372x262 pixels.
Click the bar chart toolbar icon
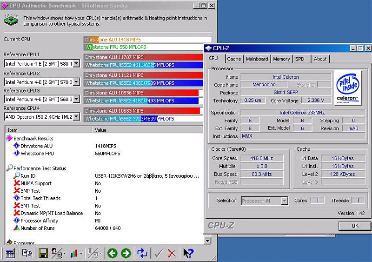[x=74, y=254]
